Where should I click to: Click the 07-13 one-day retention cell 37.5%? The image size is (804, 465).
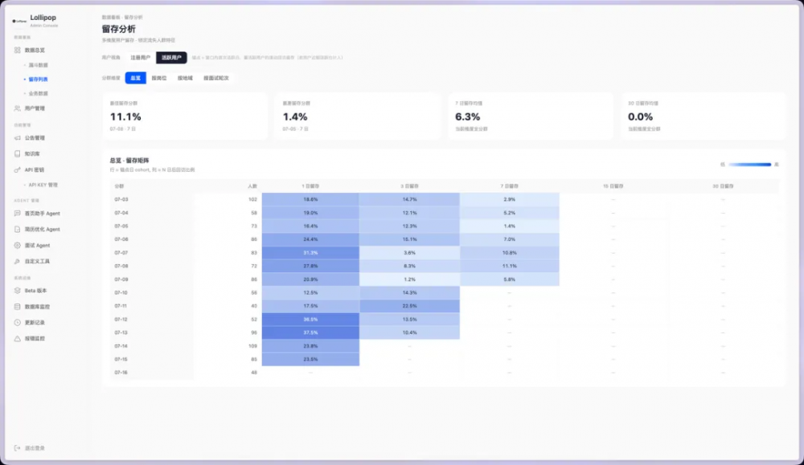point(310,332)
